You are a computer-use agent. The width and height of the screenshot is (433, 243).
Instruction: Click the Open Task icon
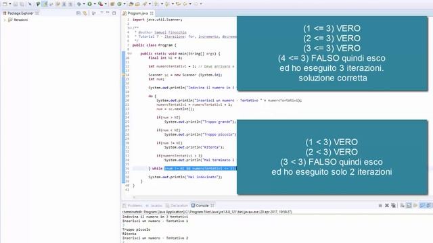coord(137,4)
